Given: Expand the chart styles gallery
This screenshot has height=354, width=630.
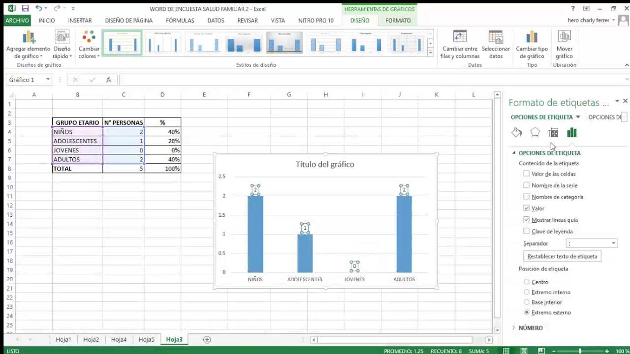Looking at the screenshot, I should [x=430, y=51].
